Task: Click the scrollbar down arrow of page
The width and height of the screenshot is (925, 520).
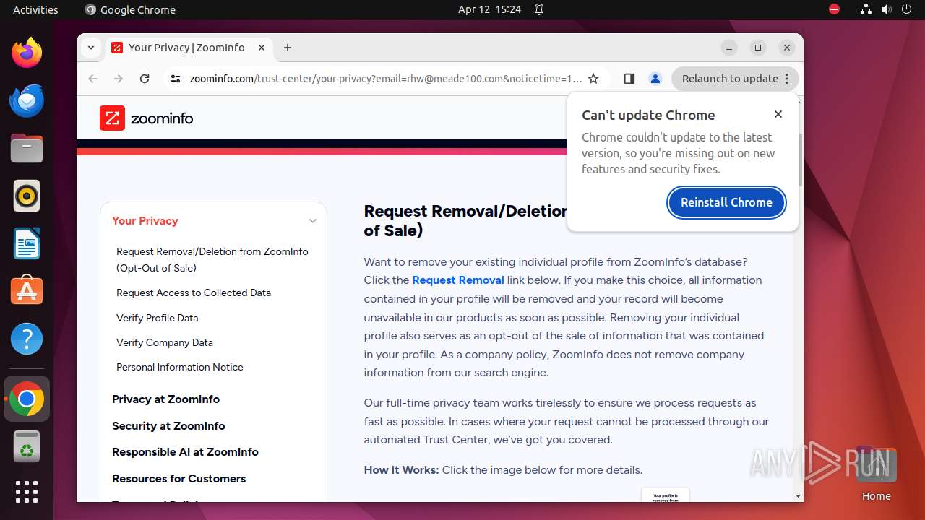Action: pos(798,496)
